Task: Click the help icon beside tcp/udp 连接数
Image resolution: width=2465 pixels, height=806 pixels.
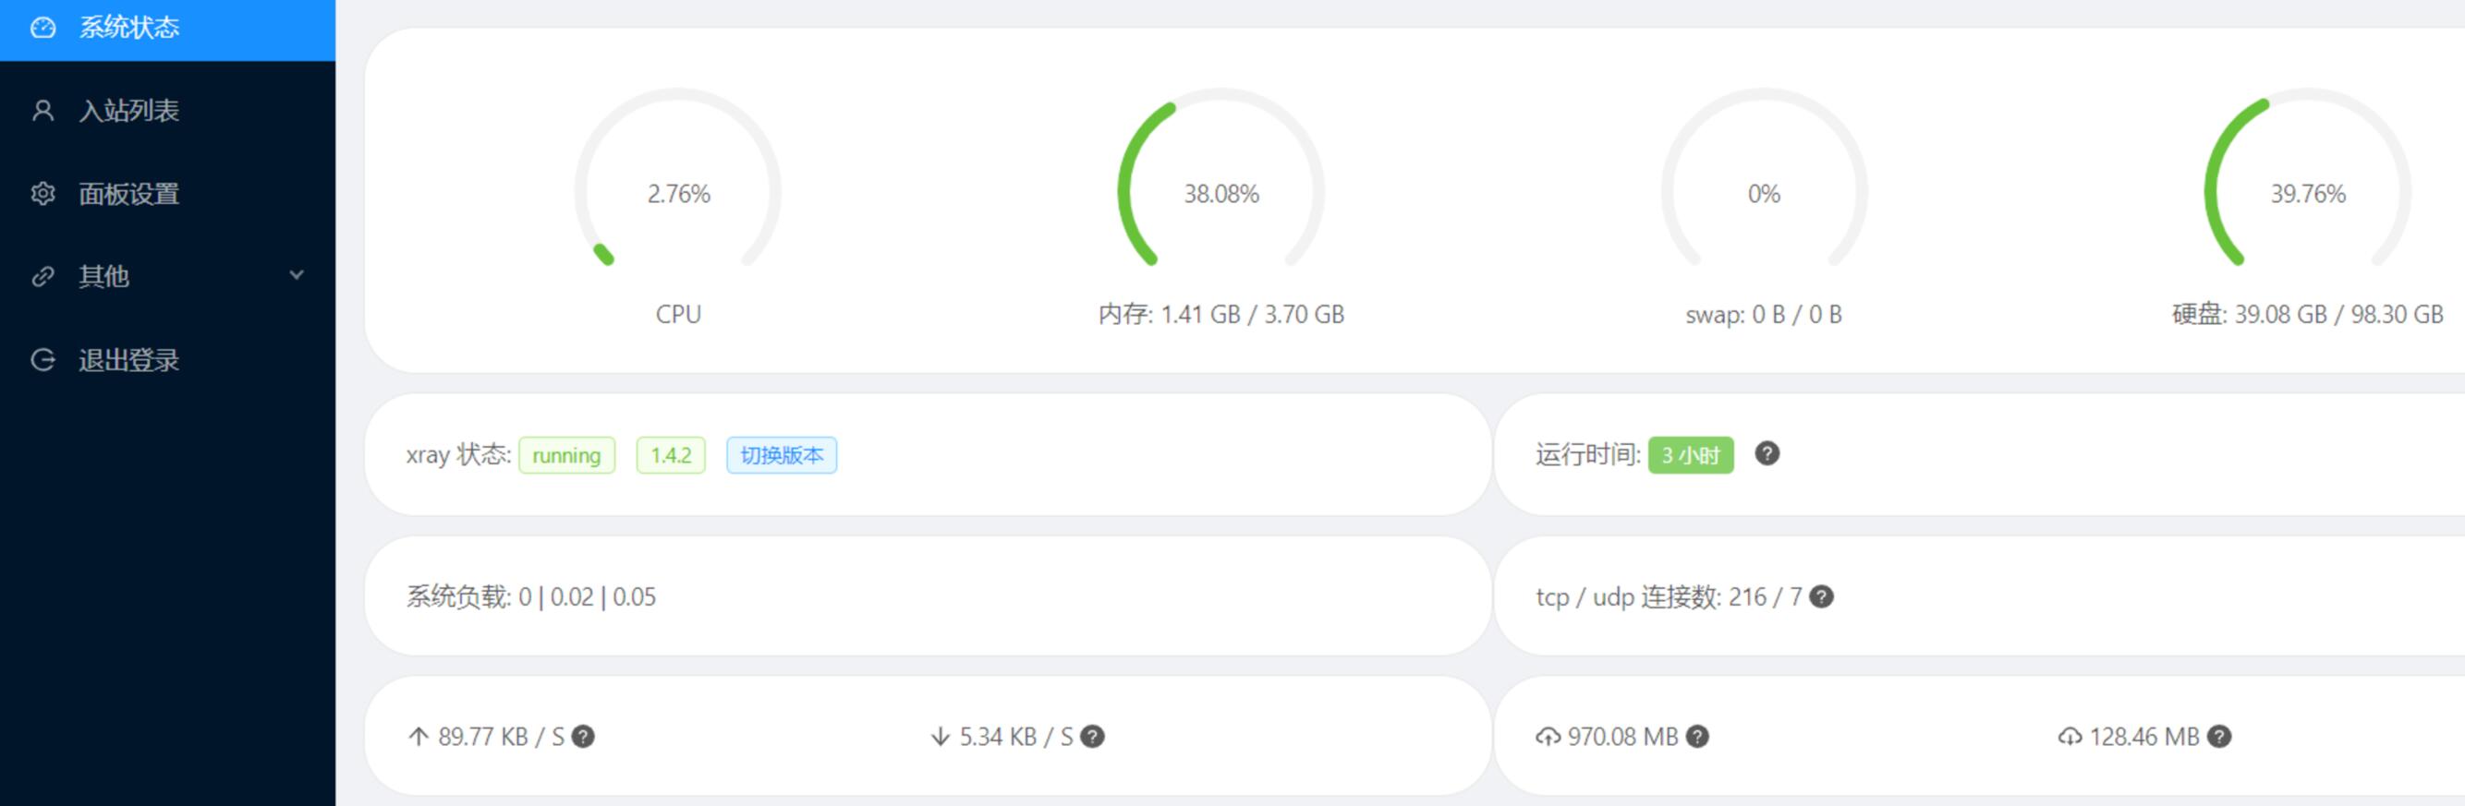Action: [1822, 596]
